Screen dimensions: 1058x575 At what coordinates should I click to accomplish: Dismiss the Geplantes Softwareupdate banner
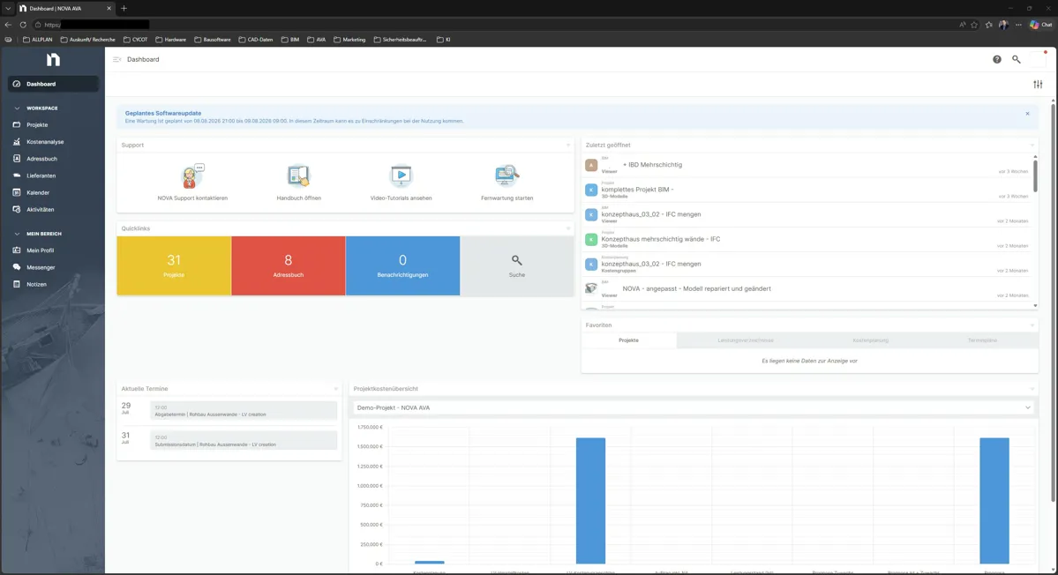1028,113
